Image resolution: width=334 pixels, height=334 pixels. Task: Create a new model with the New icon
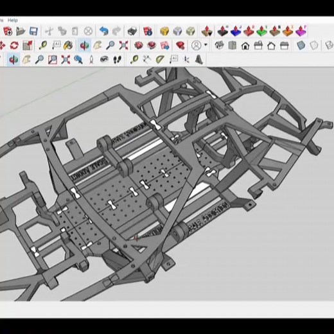[8, 31]
